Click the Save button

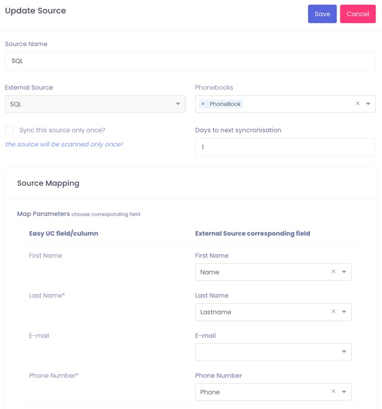322,14
